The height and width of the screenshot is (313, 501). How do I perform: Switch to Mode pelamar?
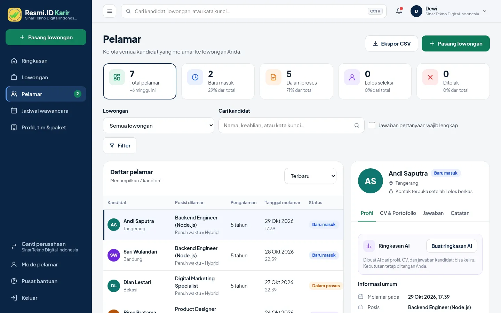pyautogui.click(x=46, y=265)
